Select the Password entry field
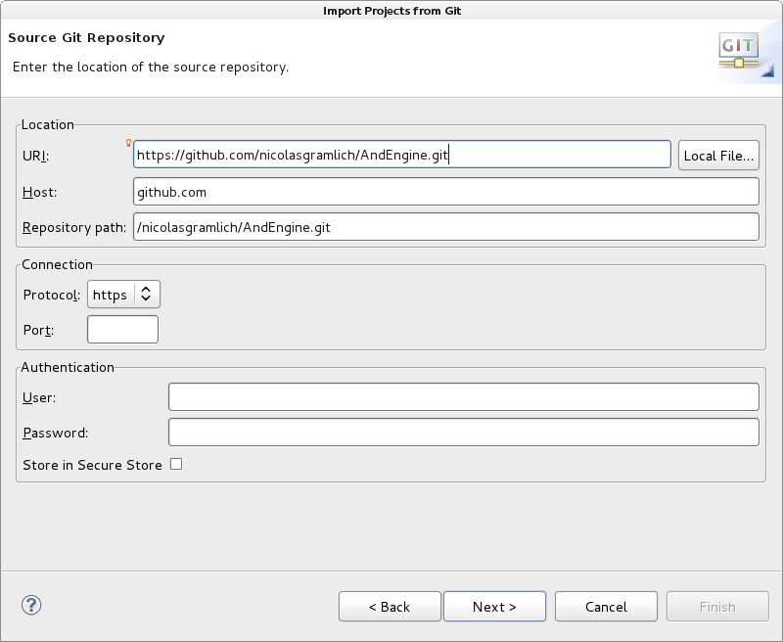This screenshot has height=642, width=783. [x=463, y=431]
